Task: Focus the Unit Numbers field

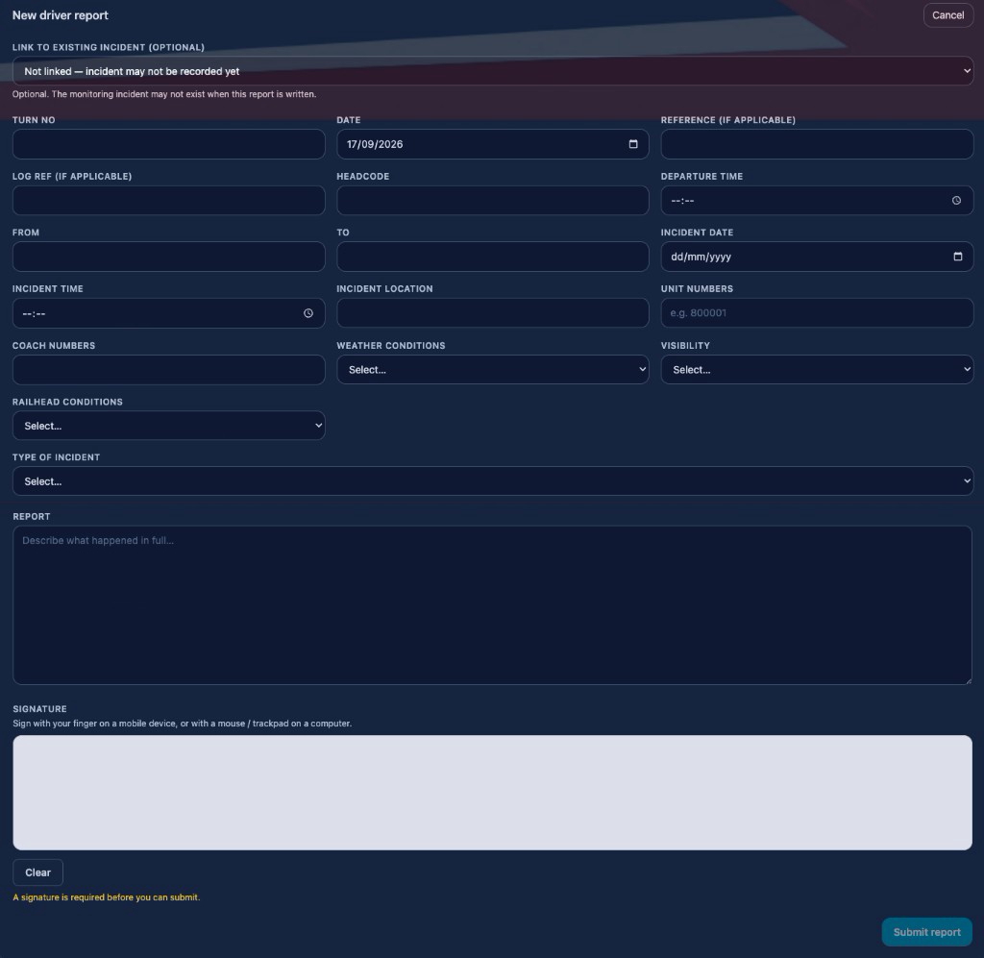Action: 817,312
